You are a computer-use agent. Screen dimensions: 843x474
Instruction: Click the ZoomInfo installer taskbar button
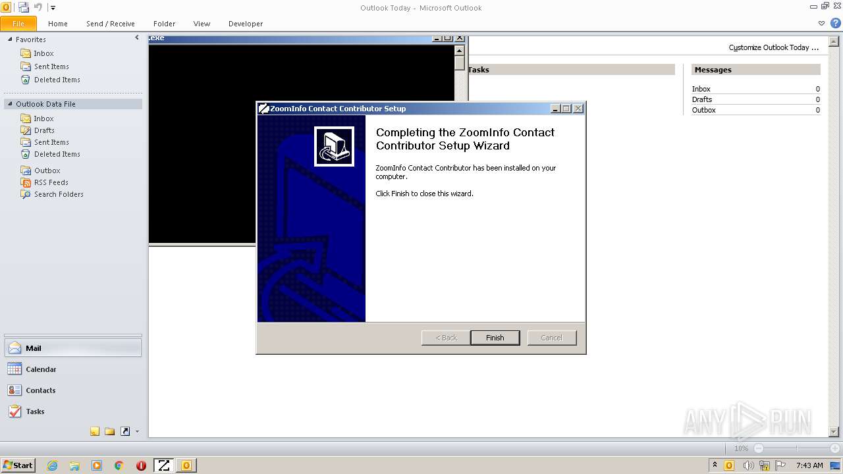point(163,465)
